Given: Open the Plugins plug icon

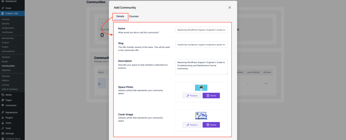Looking at the screenshot, I should pyautogui.click(x=3, y=118).
